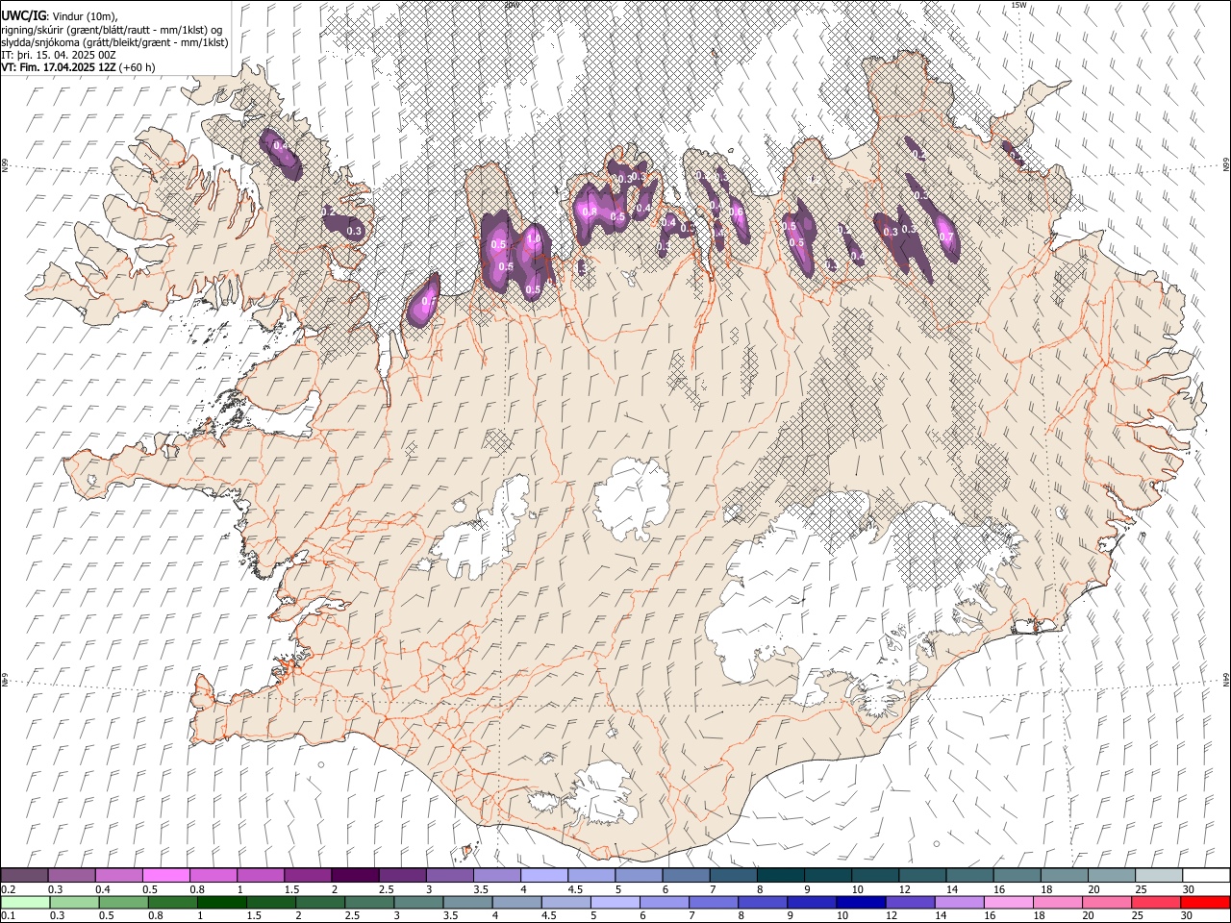
Task: Pick the 0.8 orchid swatch, upper legend row
Action: [214, 875]
